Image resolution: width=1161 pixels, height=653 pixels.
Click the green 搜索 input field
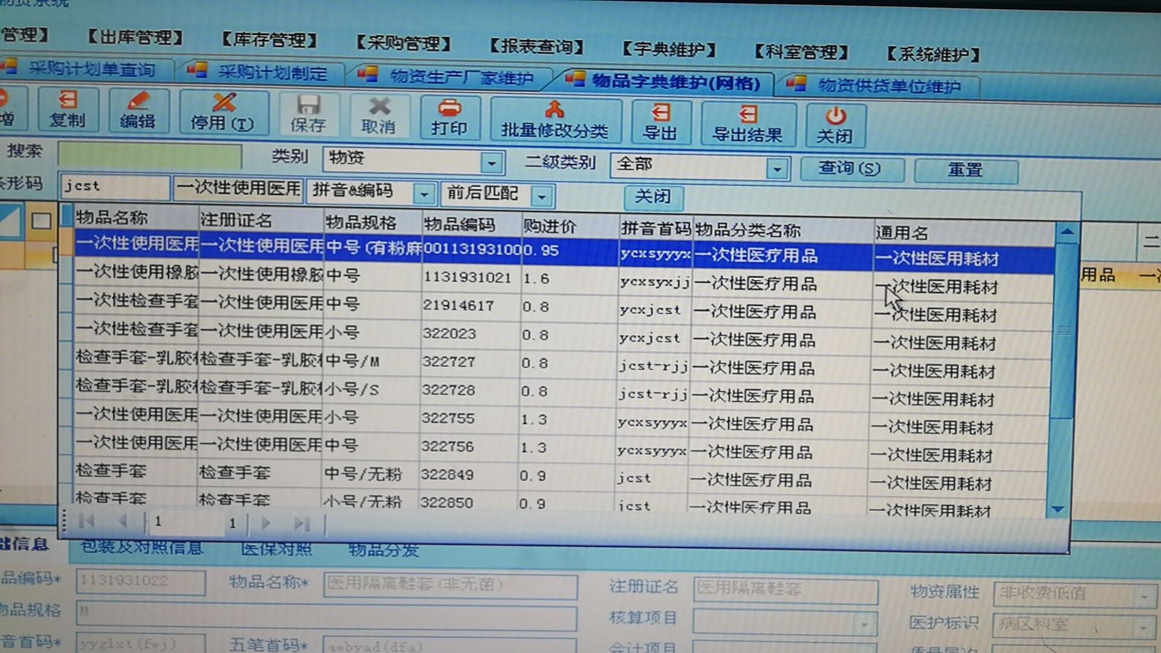click(x=149, y=156)
